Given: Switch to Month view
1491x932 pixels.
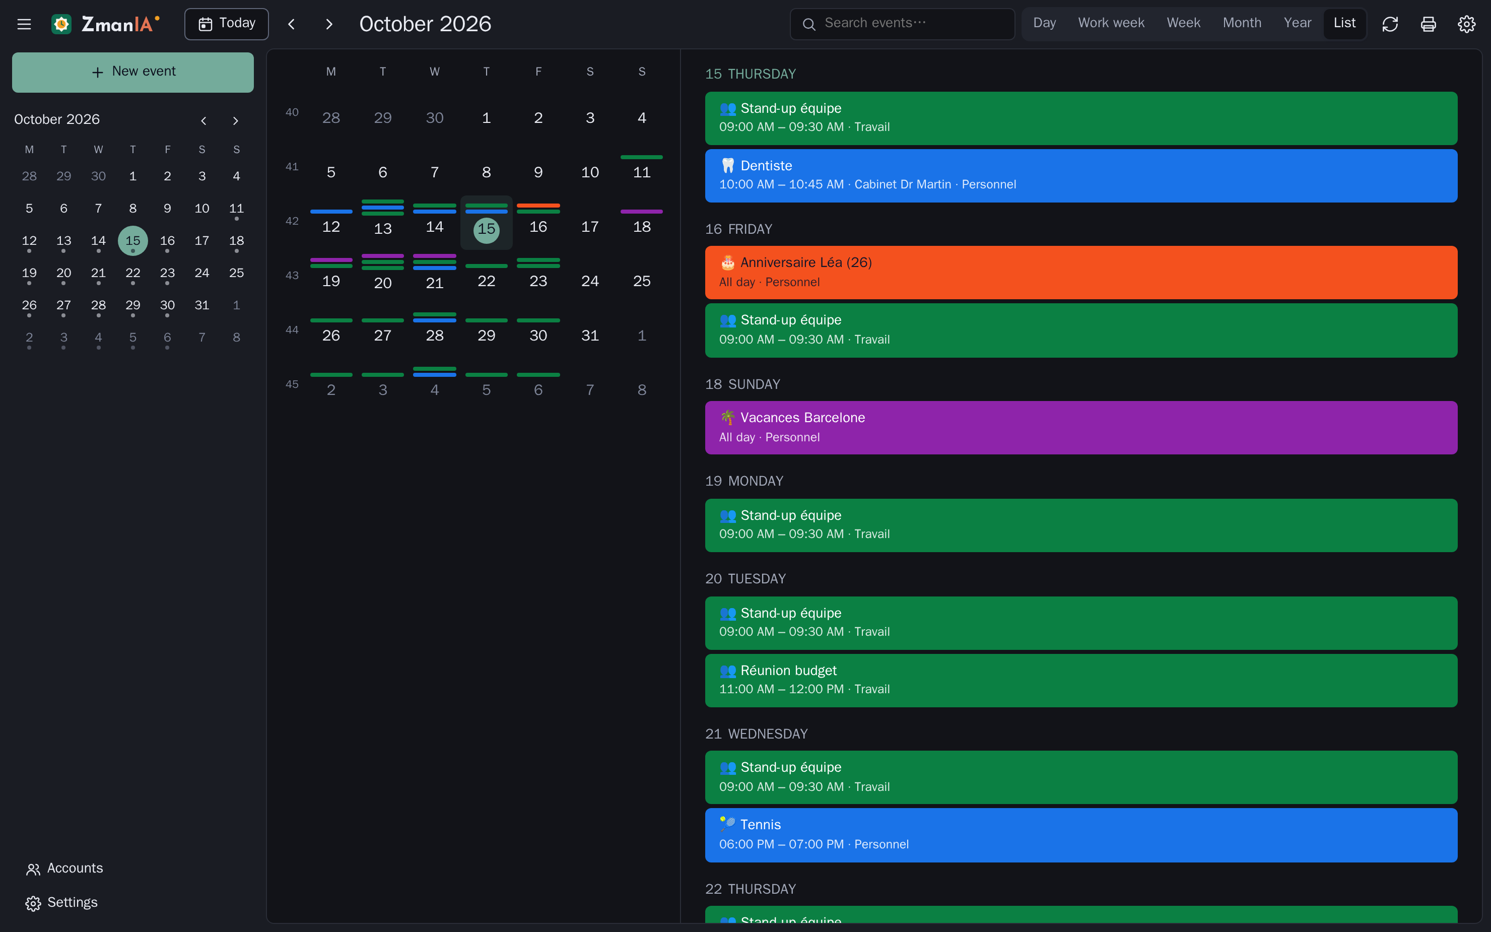Looking at the screenshot, I should click(1242, 23).
